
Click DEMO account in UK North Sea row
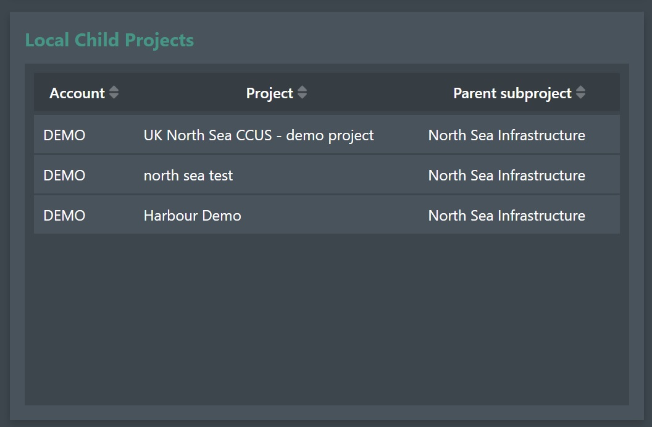(x=64, y=135)
